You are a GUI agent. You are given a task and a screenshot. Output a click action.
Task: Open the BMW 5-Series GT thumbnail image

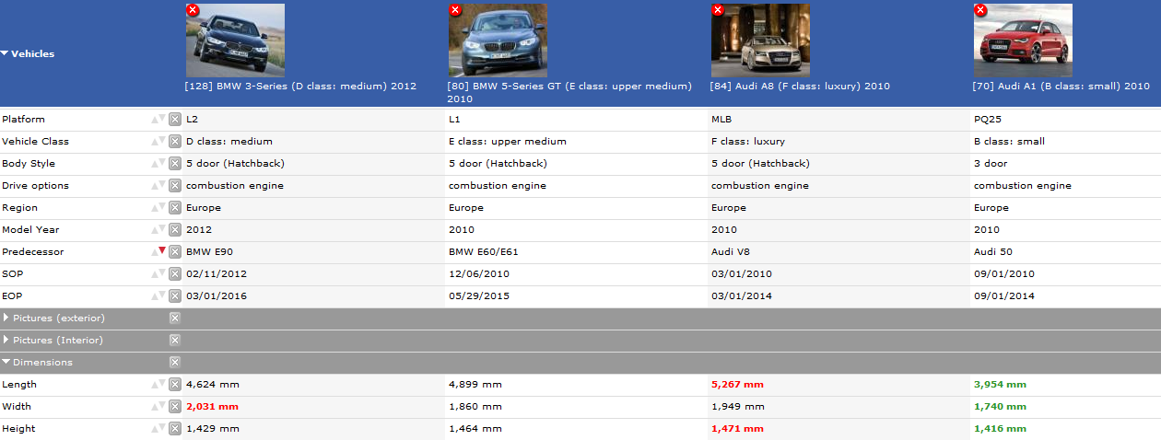[x=498, y=41]
